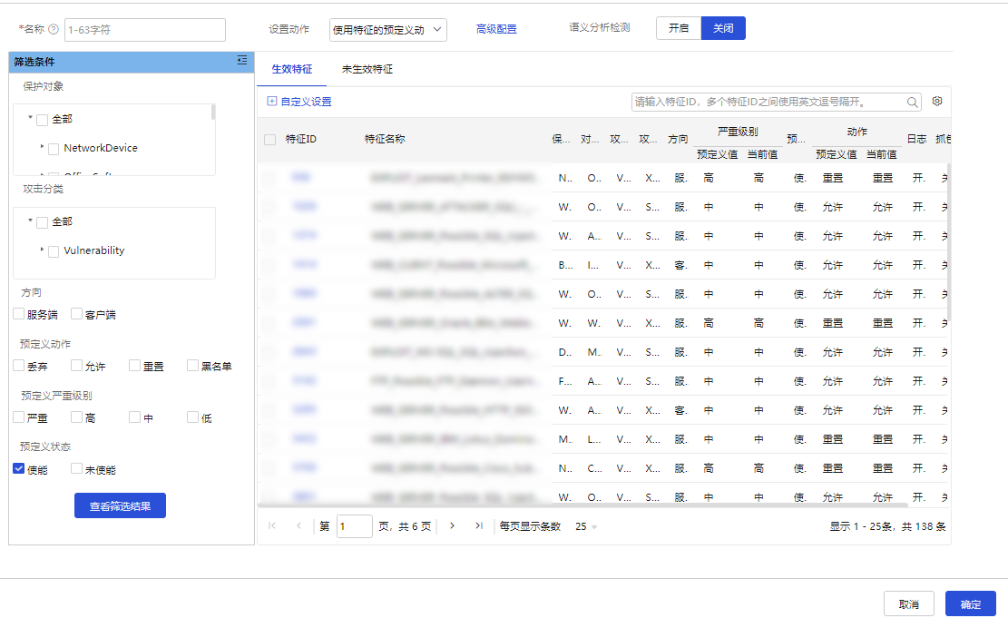1008x618 pixels.
Task: Select the 生效特征 tab
Action: click(x=291, y=69)
